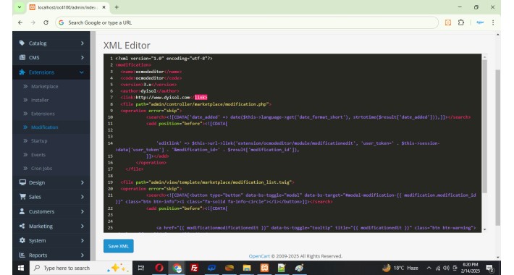Expand the Design menu chevron
The height and width of the screenshot is (275, 514).
click(82, 182)
